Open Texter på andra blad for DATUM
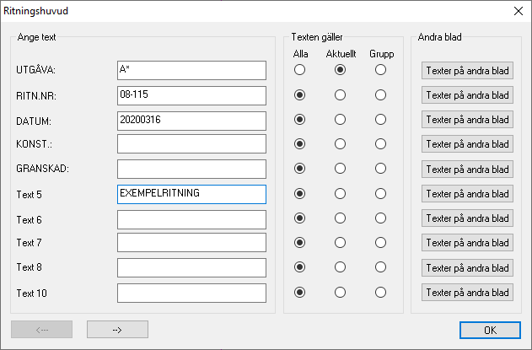Image resolution: width=532 pixels, height=350 pixels. 468,120
